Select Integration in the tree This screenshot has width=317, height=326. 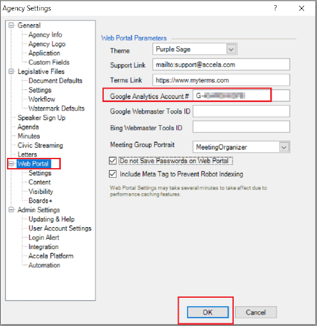44,246
